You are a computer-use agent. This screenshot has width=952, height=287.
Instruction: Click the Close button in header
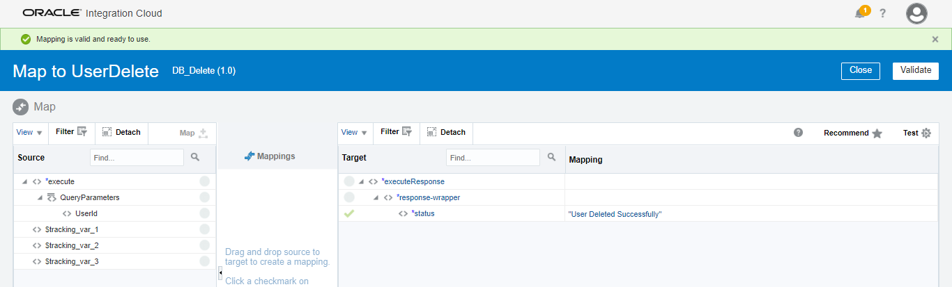861,70
